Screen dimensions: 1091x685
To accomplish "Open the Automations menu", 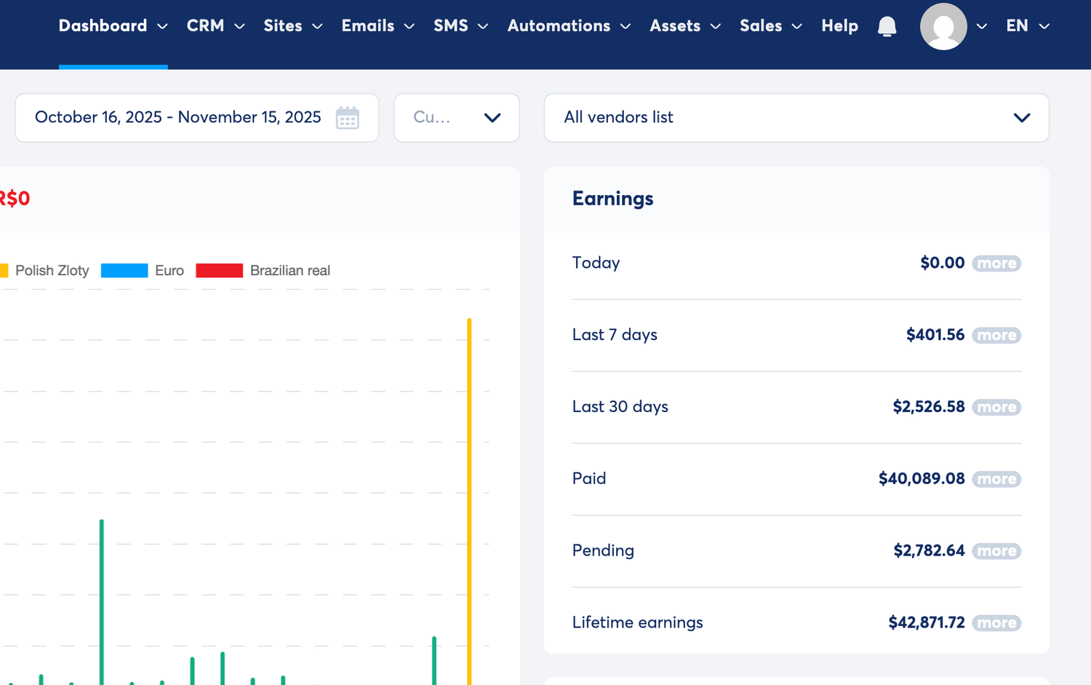I will (569, 26).
